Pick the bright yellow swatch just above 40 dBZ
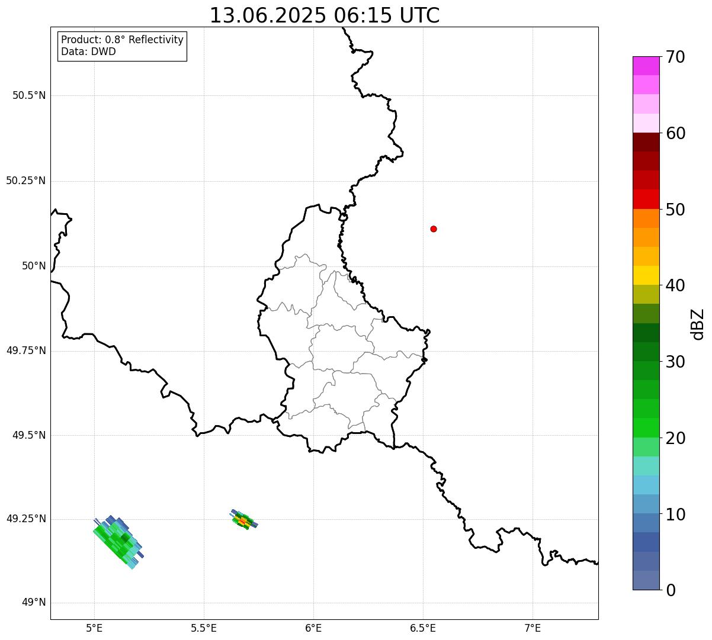 646,275
